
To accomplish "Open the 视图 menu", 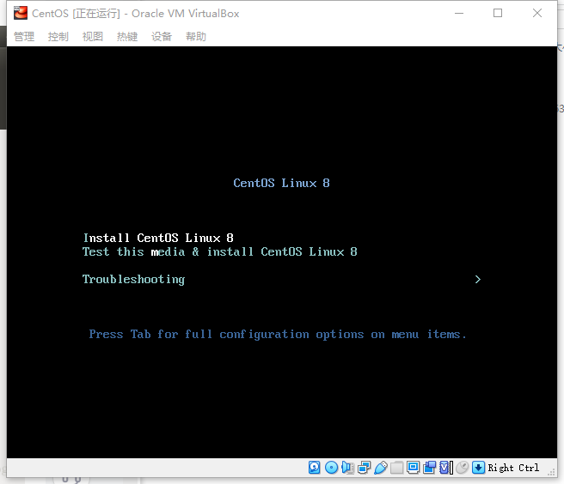I will click(93, 36).
